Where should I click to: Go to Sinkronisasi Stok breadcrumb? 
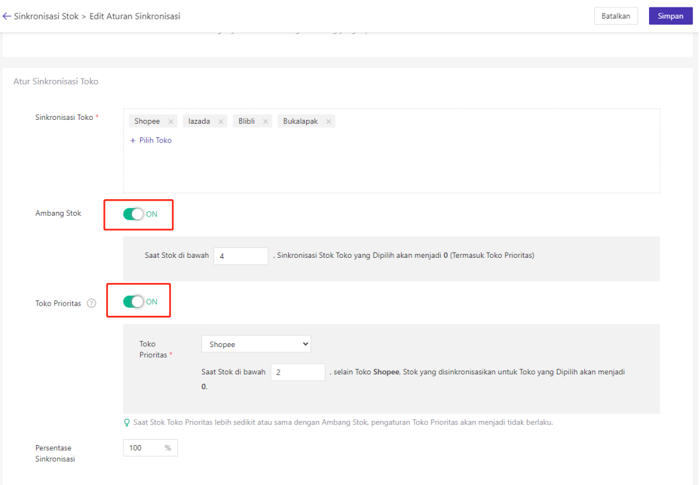tap(46, 16)
